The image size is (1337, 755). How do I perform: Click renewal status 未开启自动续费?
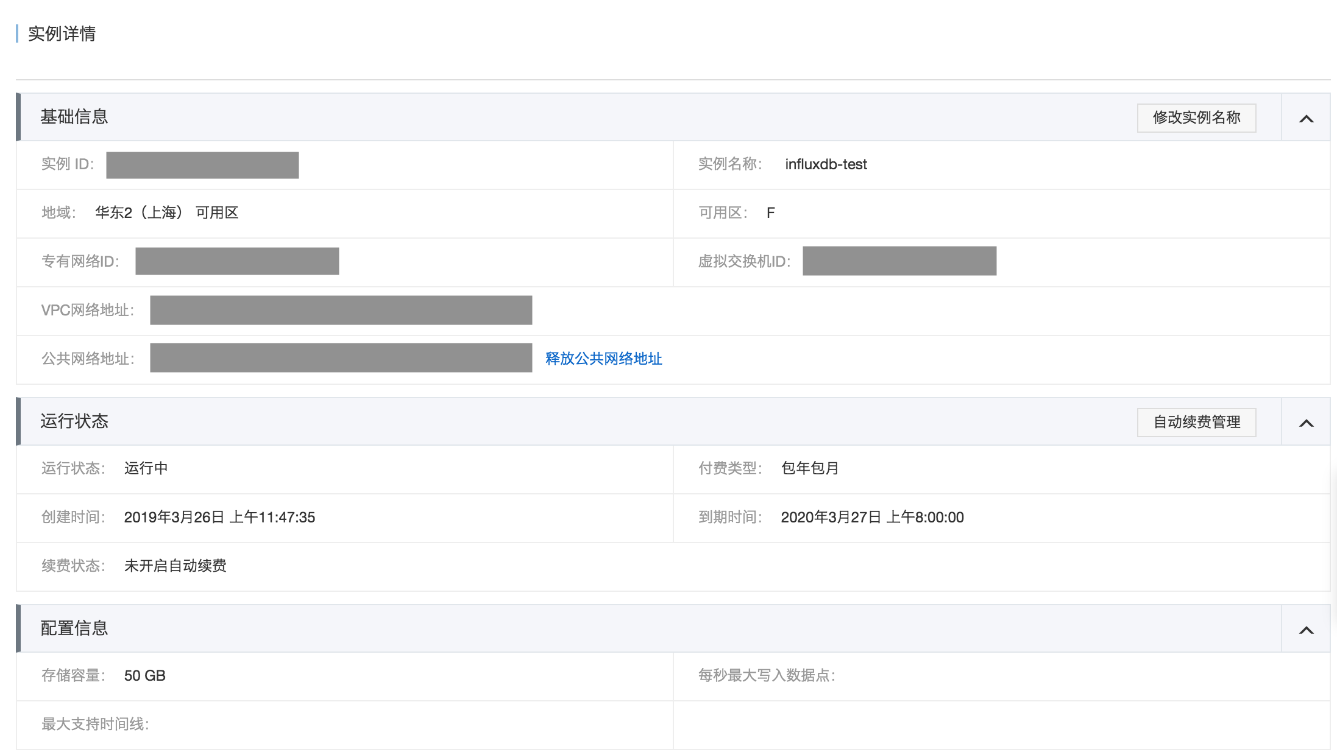175,566
